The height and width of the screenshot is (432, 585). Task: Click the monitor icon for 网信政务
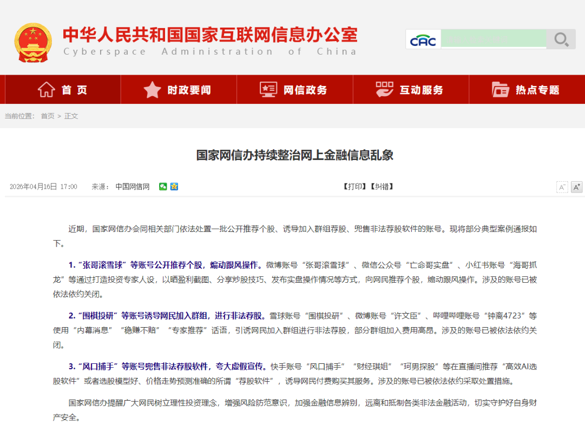(x=268, y=90)
